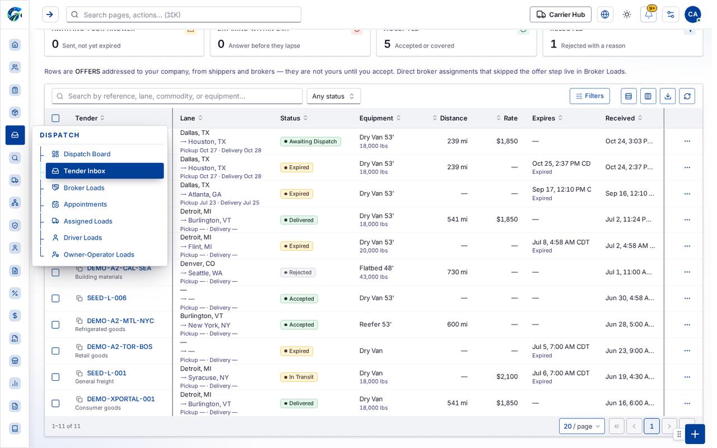Click the page 1 pagination button
717x448 pixels.
651,426
